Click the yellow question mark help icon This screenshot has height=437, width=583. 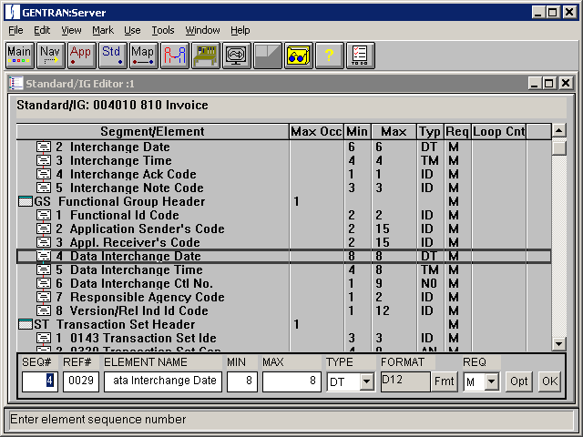click(x=330, y=56)
